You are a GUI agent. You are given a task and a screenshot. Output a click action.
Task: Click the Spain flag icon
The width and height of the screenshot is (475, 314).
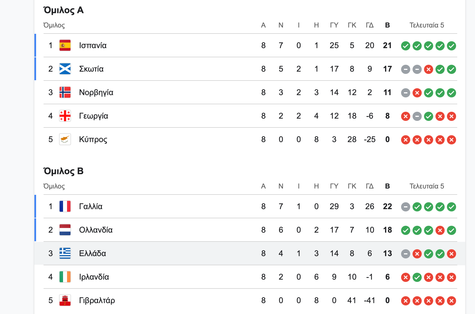click(x=65, y=45)
